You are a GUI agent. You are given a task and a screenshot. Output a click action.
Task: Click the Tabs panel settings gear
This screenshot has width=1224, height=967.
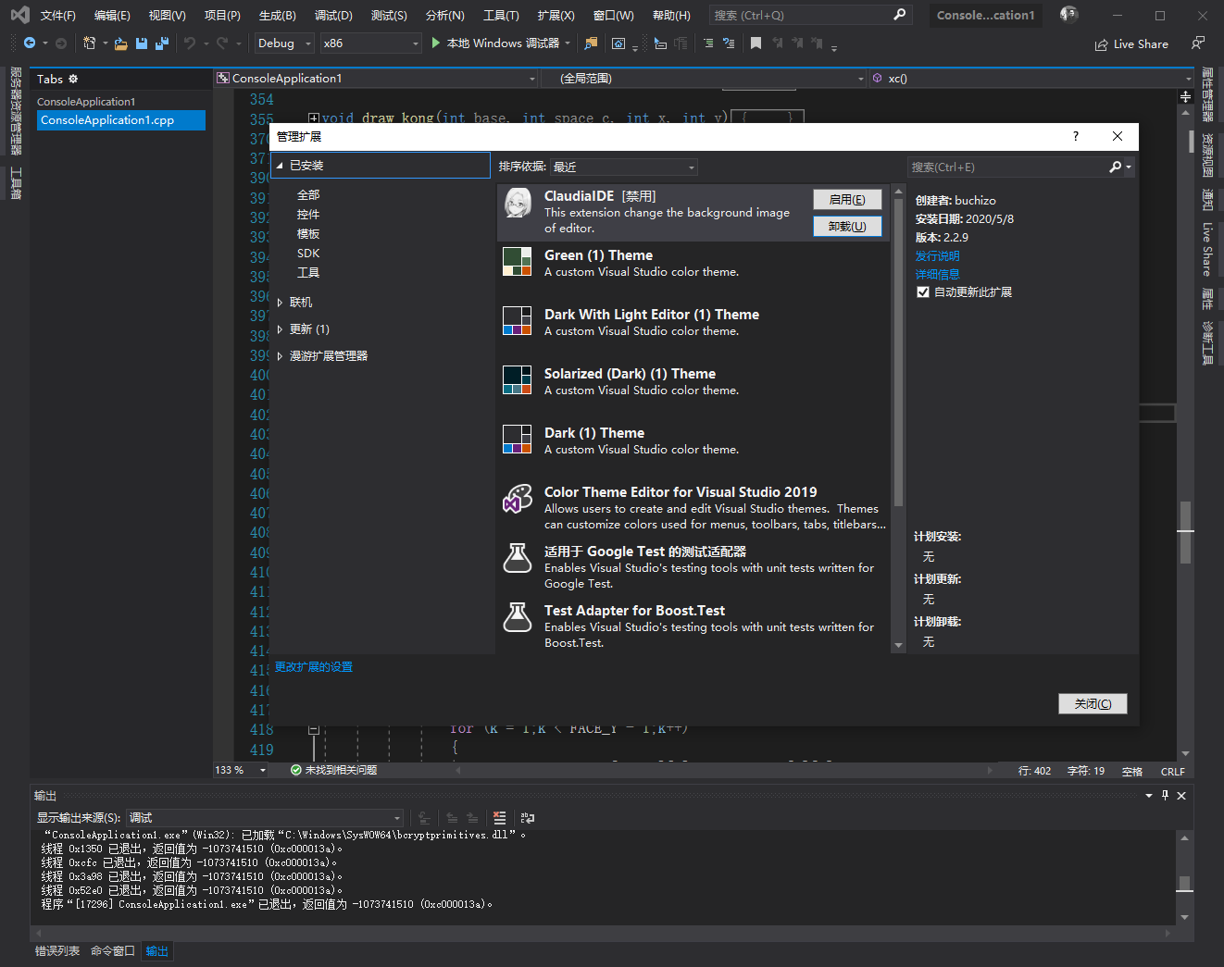(x=73, y=79)
